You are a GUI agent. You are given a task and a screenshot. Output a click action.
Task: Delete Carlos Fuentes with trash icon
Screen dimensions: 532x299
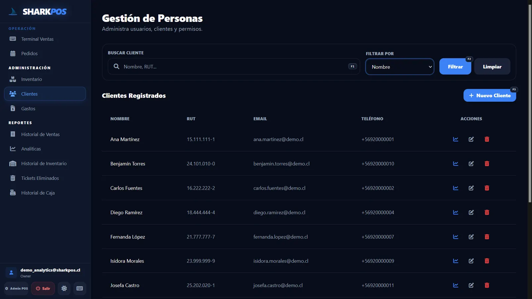pos(487,188)
